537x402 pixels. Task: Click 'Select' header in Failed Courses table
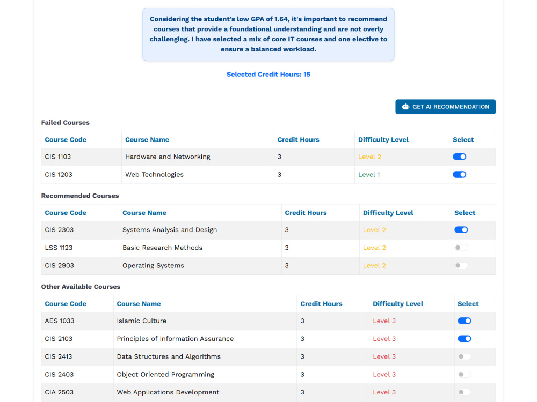tap(463, 139)
